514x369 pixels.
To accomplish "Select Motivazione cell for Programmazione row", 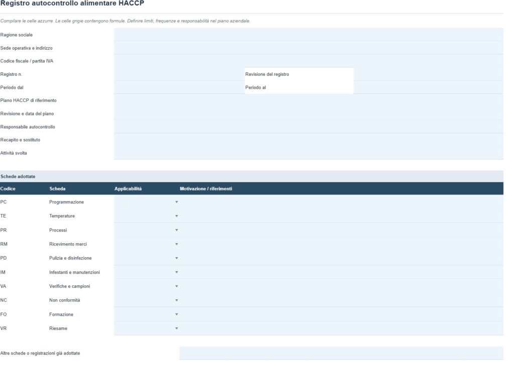I will (341, 202).
